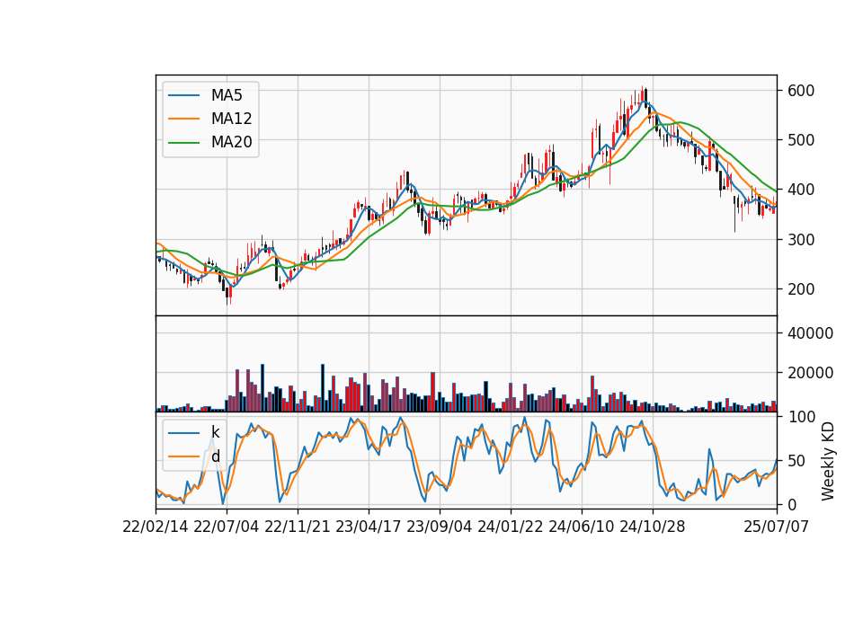The image size is (863, 620).
Task: Click the MA20 legend label
Action: coord(231,142)
